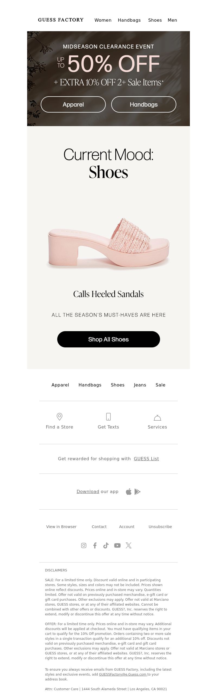Click the Unsubscribe link

point(160,527)
